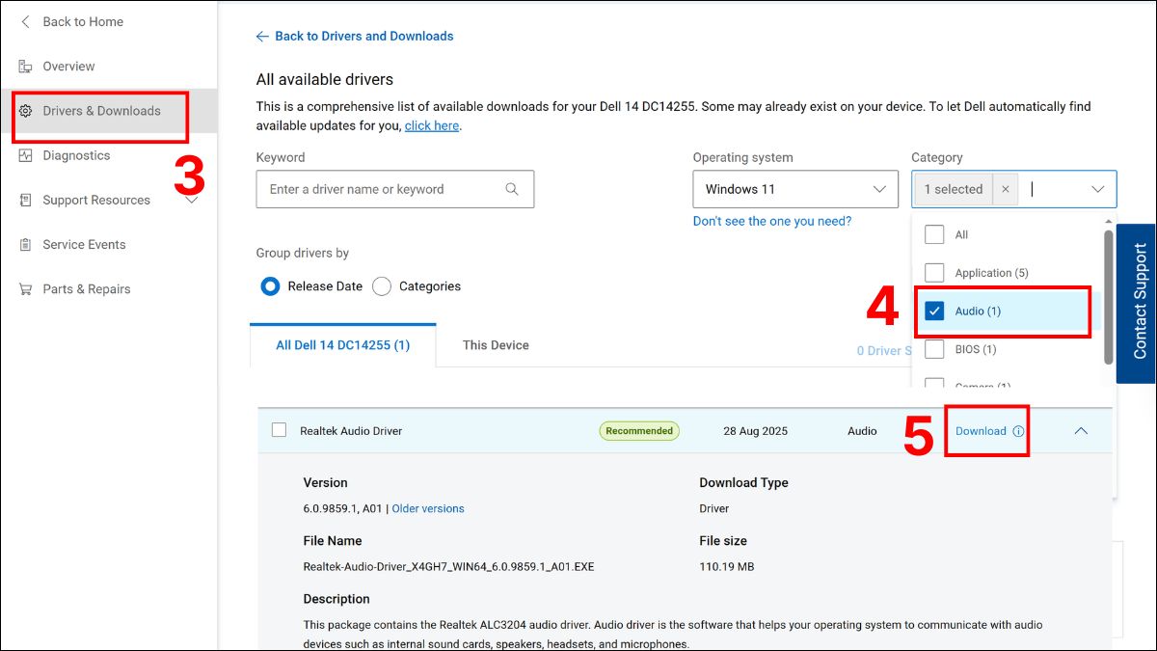Image resolution: width=1157 pixels, height=651 pixels.
Task: Click the Drivers & Downloads gear icon
Action: pos(26,111)
